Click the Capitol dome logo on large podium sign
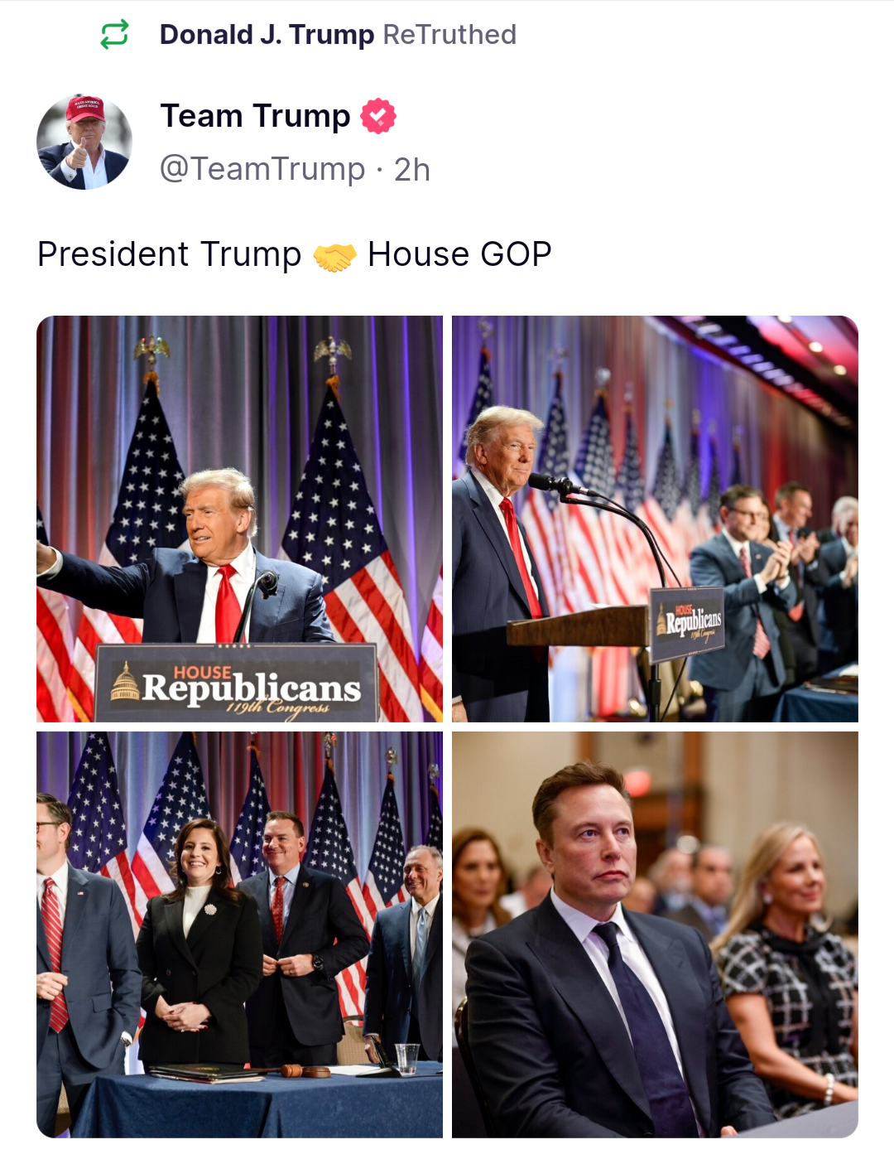894x1159 pixels. coord(125,682)
